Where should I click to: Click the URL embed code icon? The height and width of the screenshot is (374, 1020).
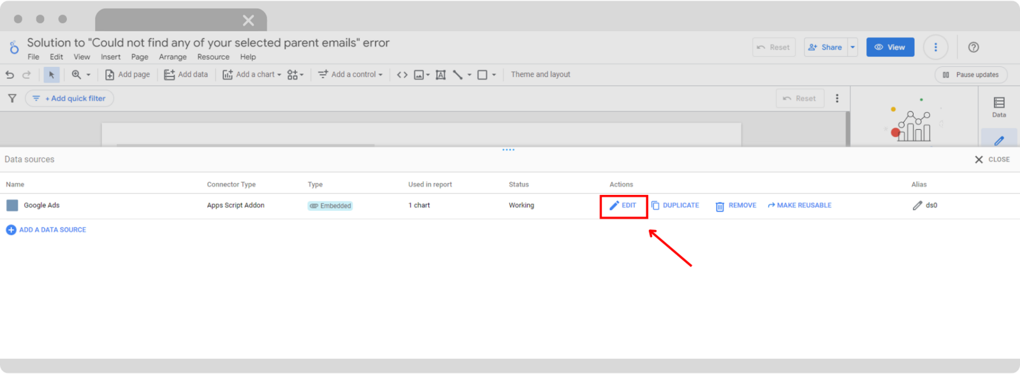[x=402, y=75]
